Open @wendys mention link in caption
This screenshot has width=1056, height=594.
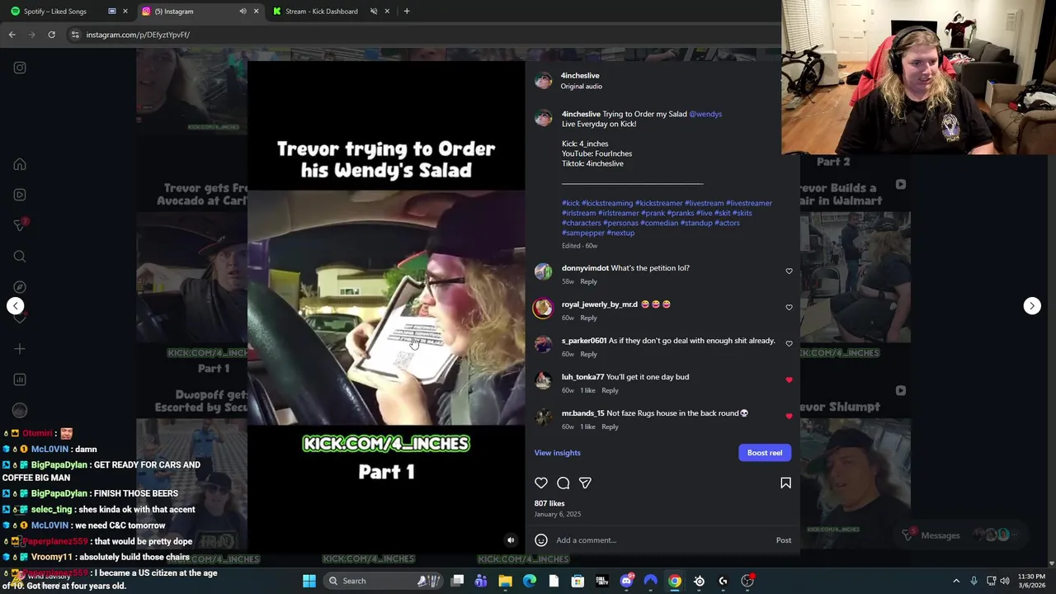[x=705, y=114]
